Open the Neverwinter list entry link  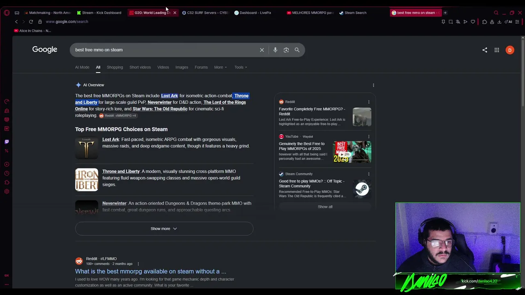click(x=114, y=204)
